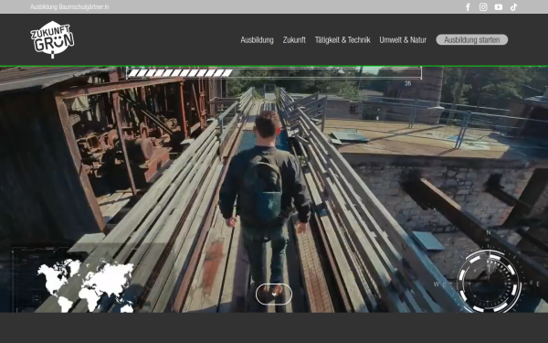The width and height of the screenshot is (548, 343).
Task: Click the scroll-down chevron on the video
Action: (274, 294)
